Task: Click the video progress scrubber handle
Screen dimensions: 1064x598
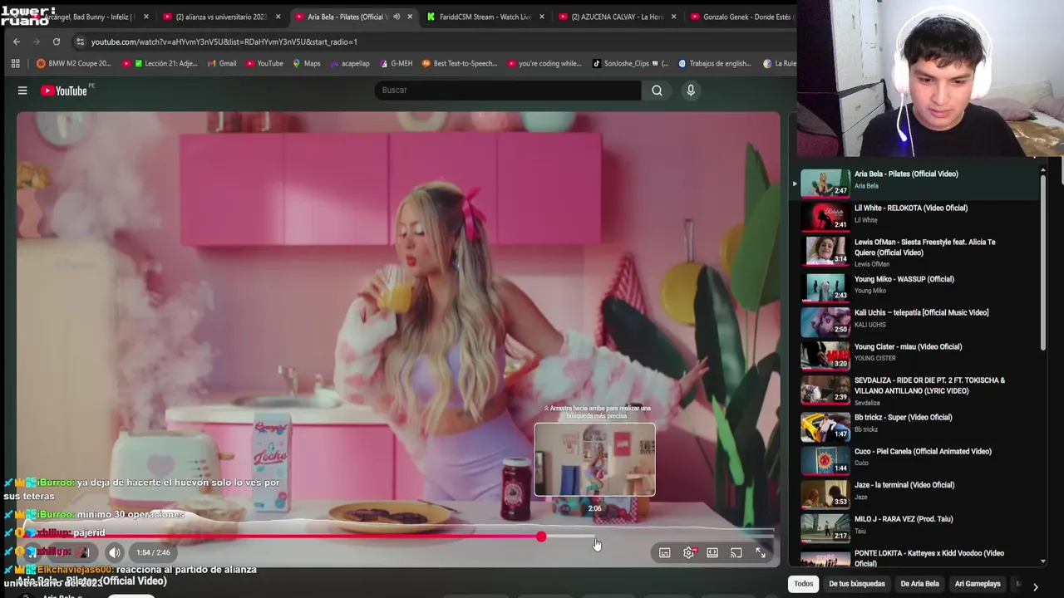Action: pyautogui.click(x=541, y=537)
